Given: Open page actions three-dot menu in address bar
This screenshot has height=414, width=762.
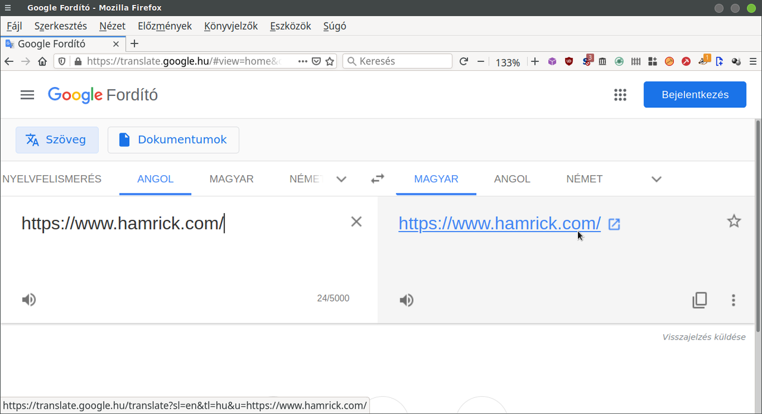Looking at the screenshot, I should coord(303,61).
